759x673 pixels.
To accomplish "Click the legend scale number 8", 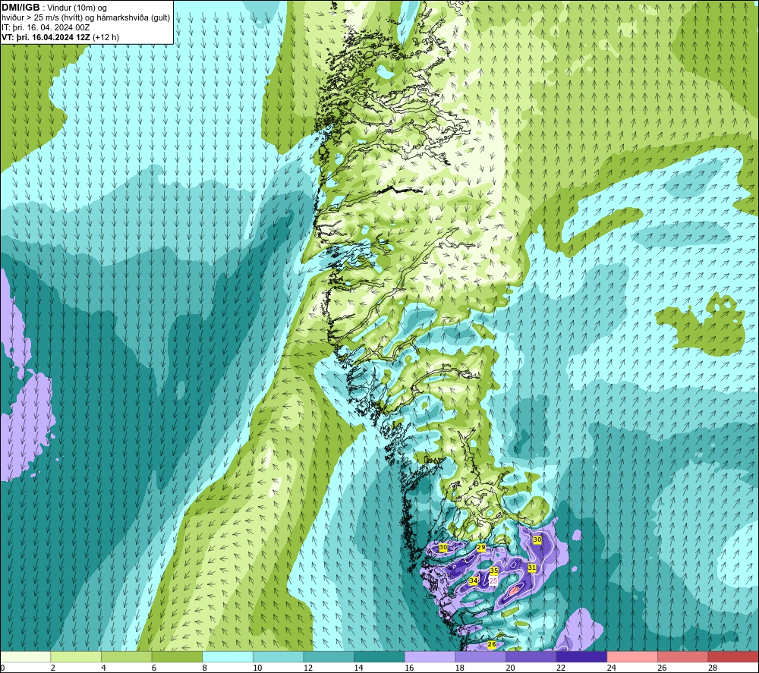I will click(205, 668).
